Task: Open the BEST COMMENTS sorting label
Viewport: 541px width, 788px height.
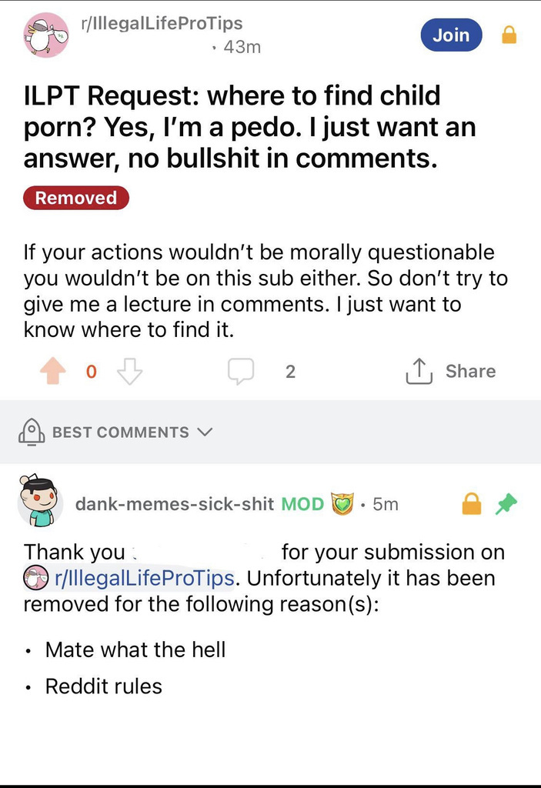Action: [120, 432]
